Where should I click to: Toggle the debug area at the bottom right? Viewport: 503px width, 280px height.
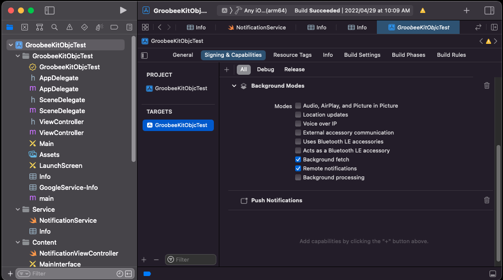click(493, 274)
